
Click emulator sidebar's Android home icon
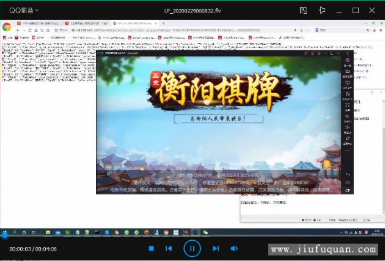(347, 183)
